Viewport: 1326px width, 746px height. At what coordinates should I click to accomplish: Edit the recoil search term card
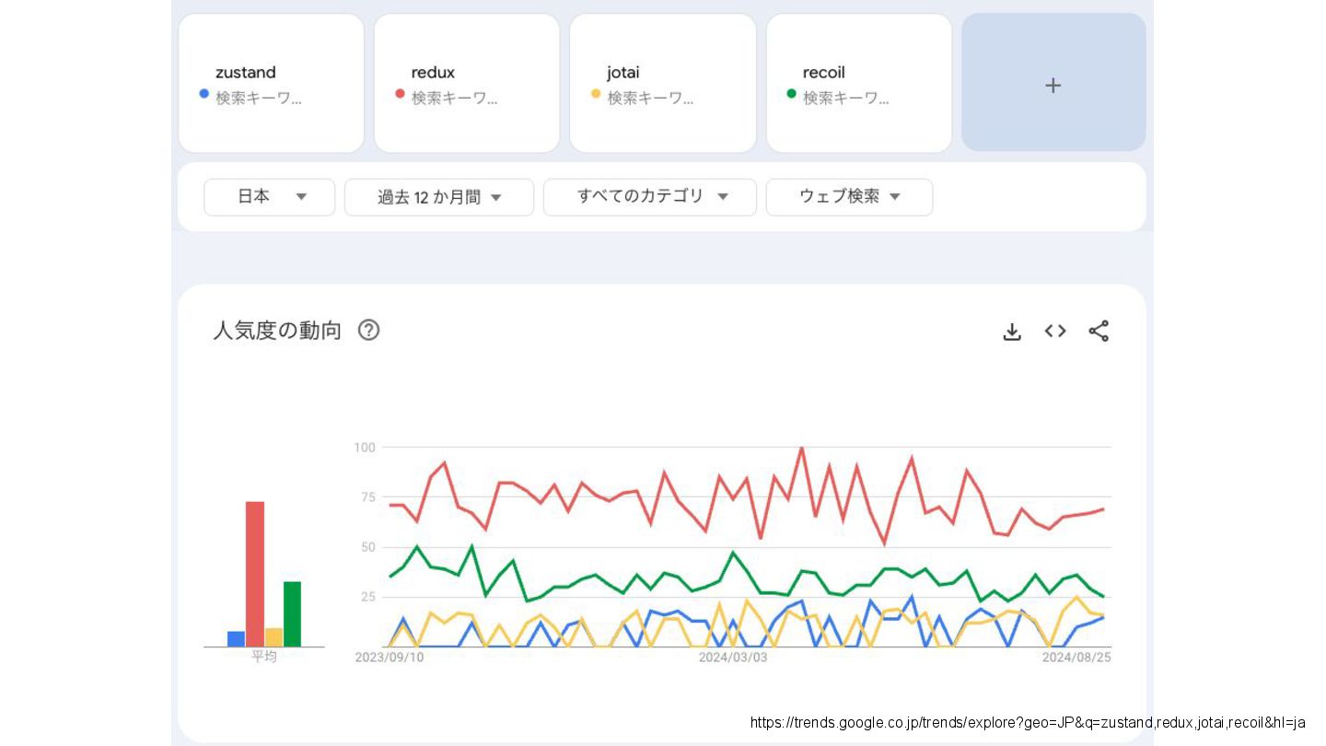(858, 84)
